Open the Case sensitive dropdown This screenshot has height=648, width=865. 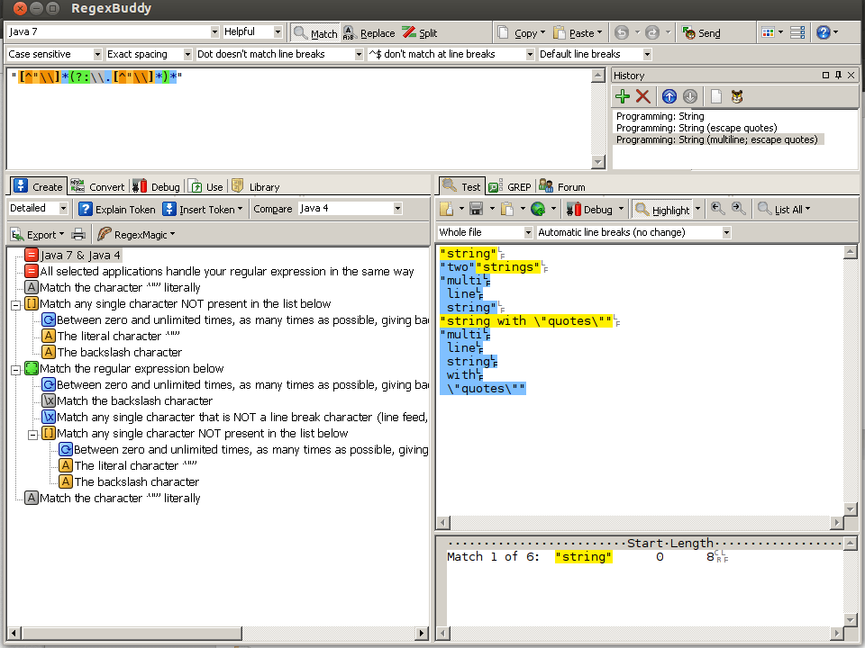click(96, 53)
